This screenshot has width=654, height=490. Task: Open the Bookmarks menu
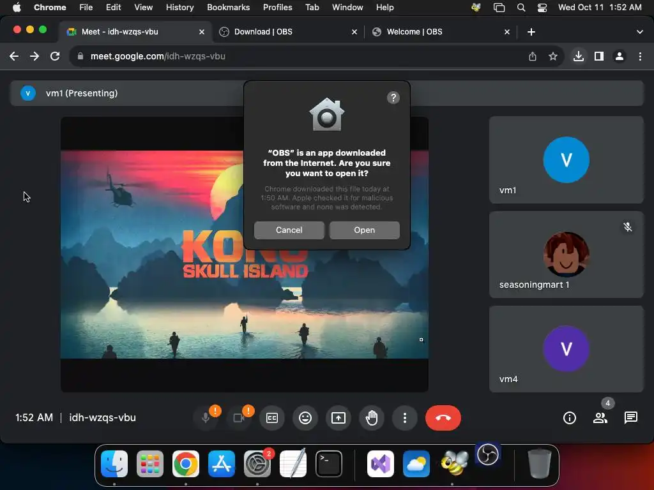[x=228, y=7]
